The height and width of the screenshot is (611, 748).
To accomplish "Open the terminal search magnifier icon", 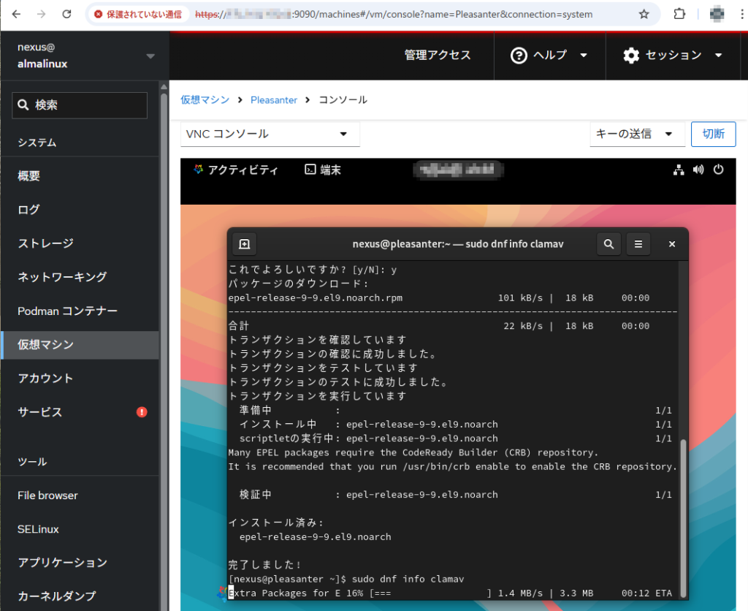I will coord(608,244).
